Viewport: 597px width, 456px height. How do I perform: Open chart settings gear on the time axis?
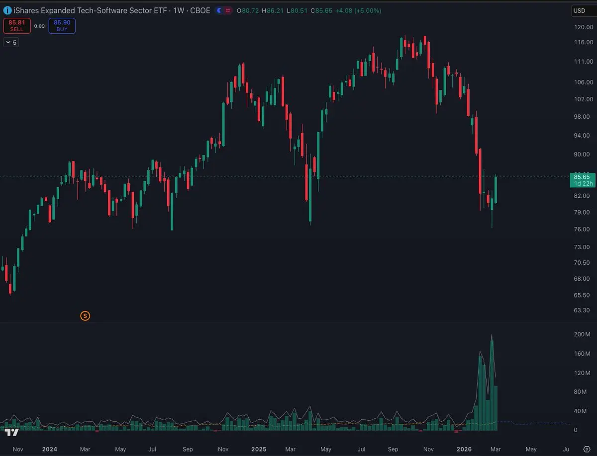pyautogui.click(x=587, y=449)
